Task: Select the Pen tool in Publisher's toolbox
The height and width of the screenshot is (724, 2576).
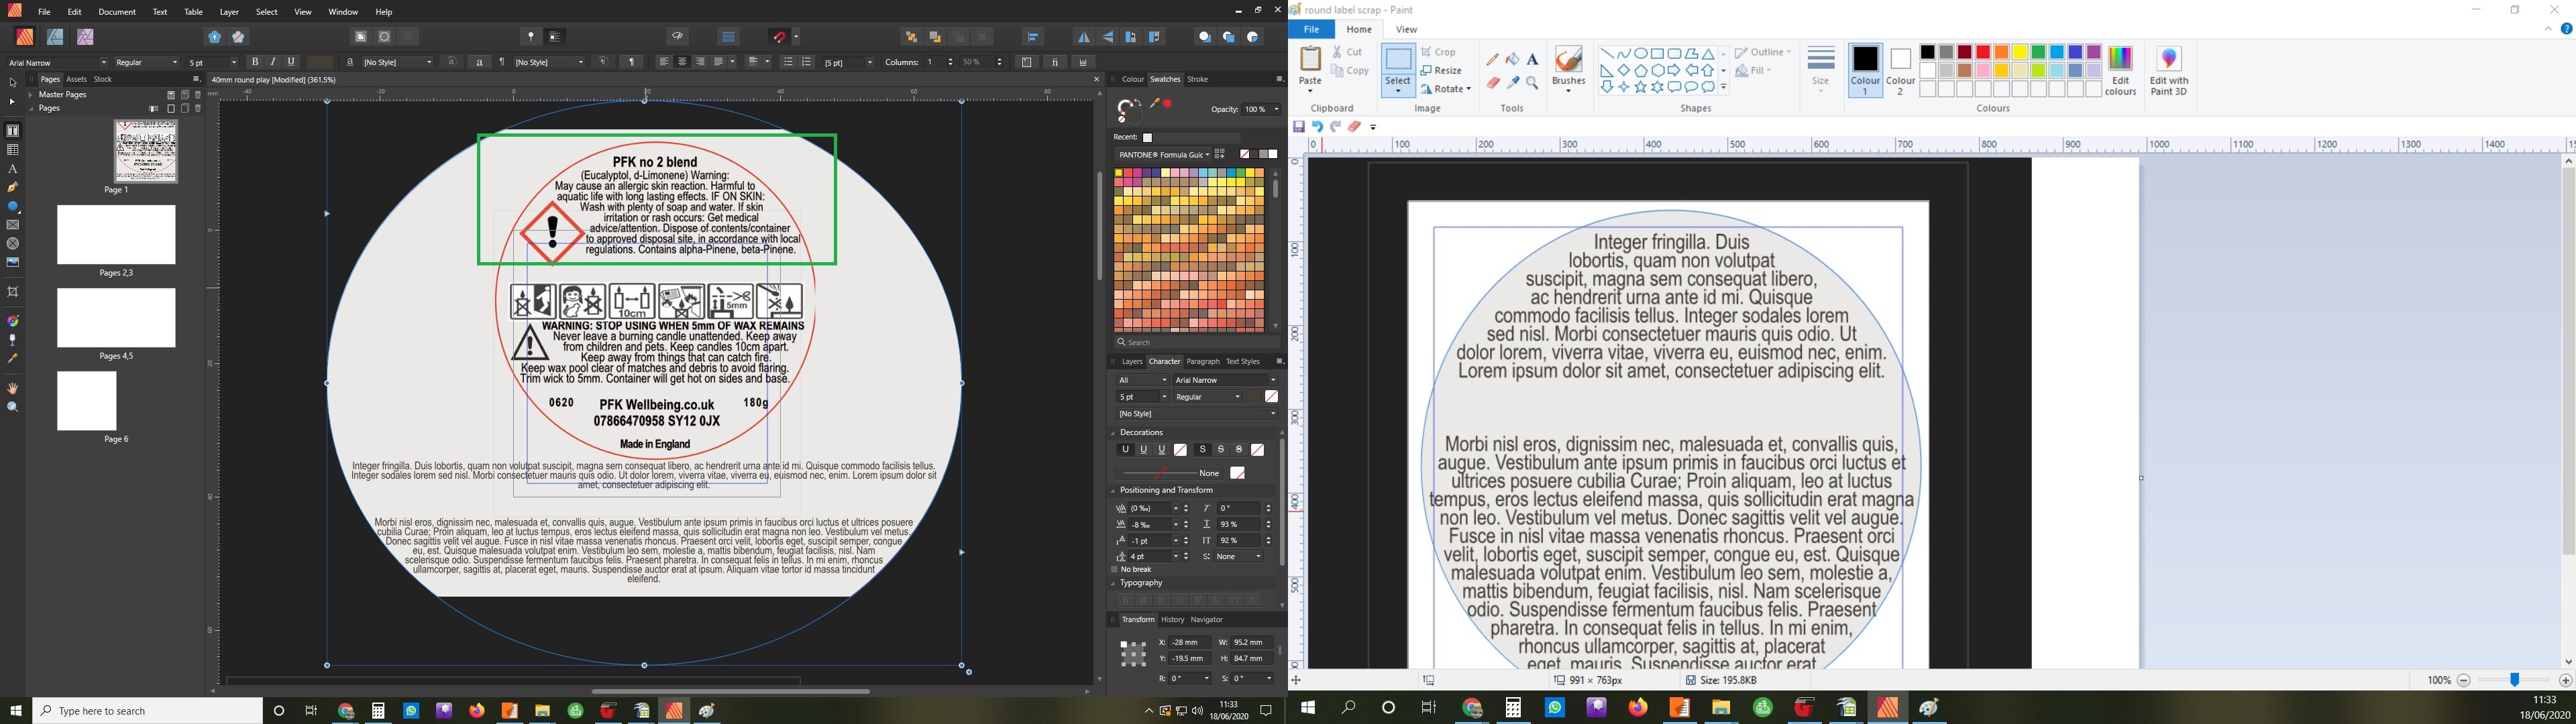Action: (13, 187)
